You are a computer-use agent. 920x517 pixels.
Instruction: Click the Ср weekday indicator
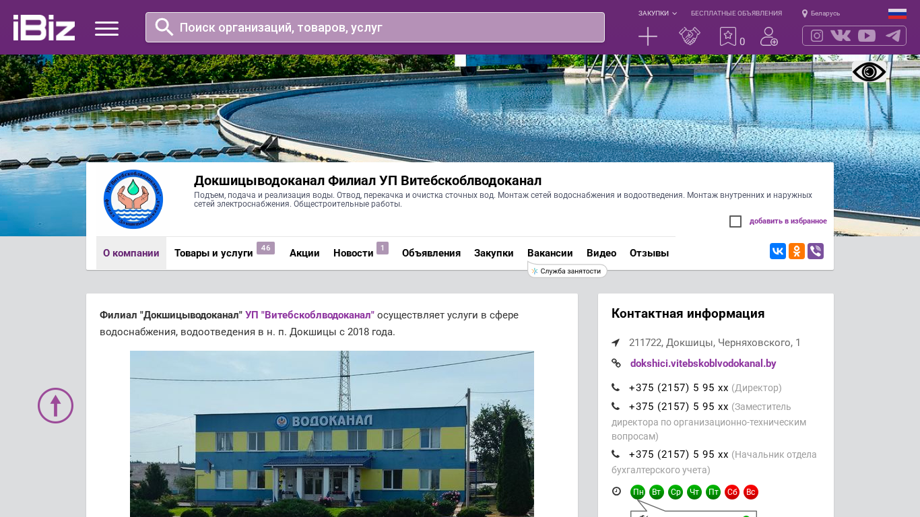(x=676, y=492)
